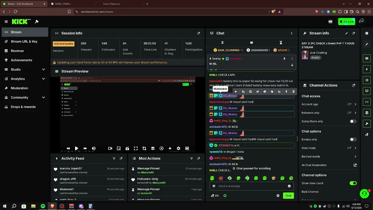
Task: Open Stream URL & Key page
Action: coord(25,41)
